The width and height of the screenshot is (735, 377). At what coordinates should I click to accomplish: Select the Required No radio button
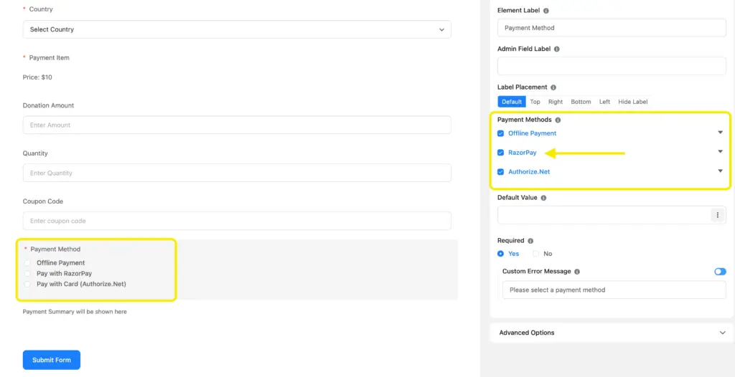click(536, 253)
